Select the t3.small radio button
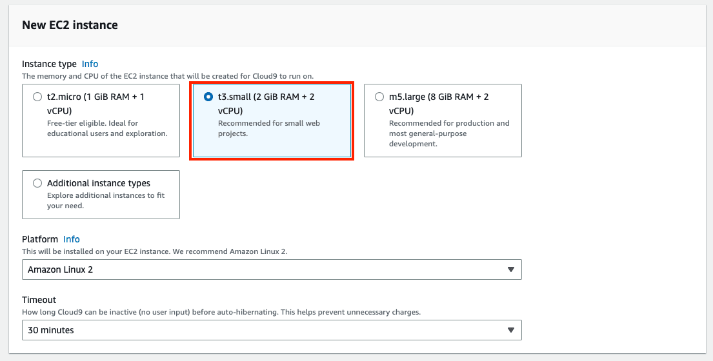This screenshot has height=361, width=713. (208, 97)
